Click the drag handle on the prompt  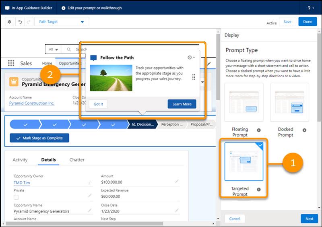(194, 77)
